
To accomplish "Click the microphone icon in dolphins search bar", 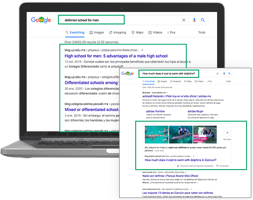I will tap(224, 74).
